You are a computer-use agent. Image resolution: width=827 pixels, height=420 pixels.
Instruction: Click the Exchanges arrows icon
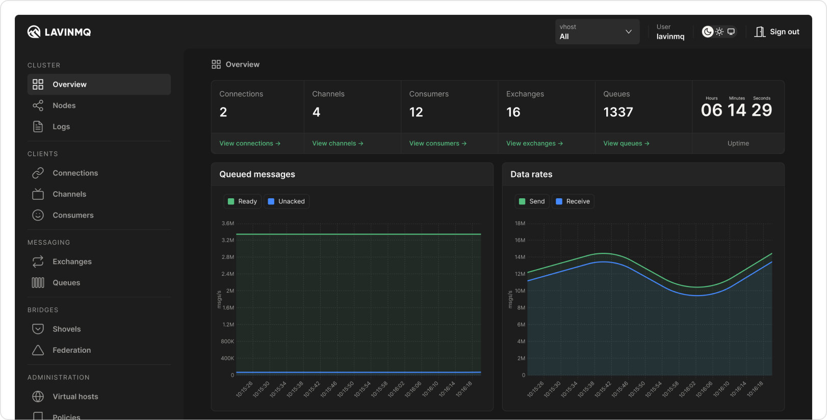(x=38, y=261)
